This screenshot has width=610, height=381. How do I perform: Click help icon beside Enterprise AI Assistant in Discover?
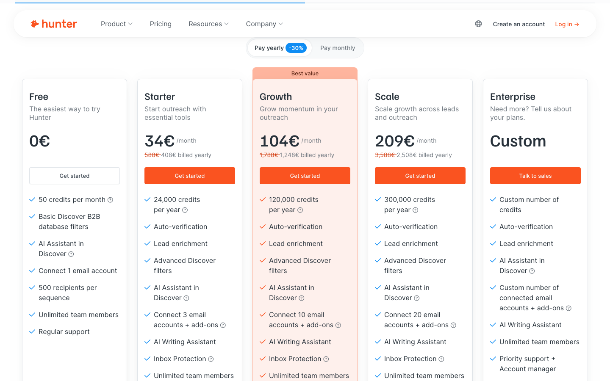pos(532,271)
